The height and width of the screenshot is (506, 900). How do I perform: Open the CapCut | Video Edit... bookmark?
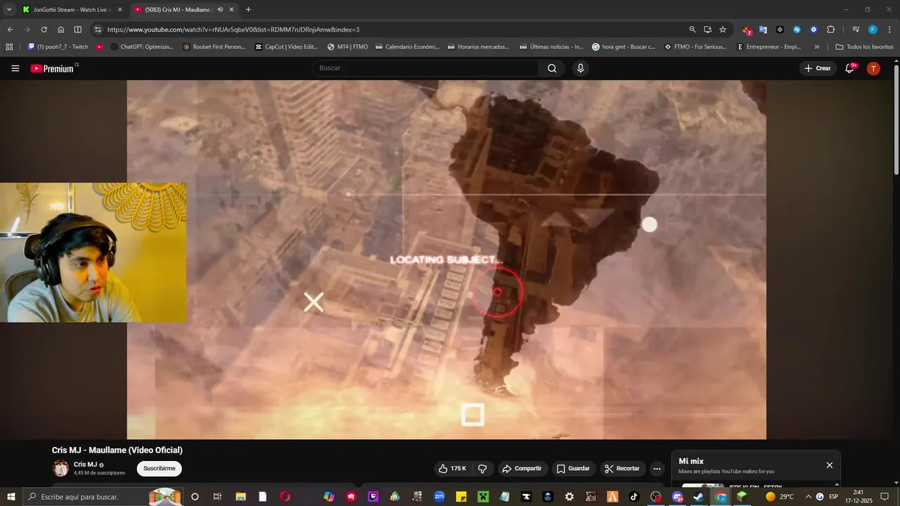[287, 47]
